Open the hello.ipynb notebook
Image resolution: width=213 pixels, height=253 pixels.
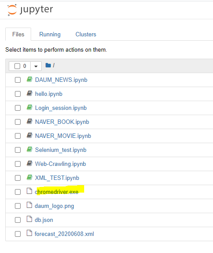tap(49, 94)
